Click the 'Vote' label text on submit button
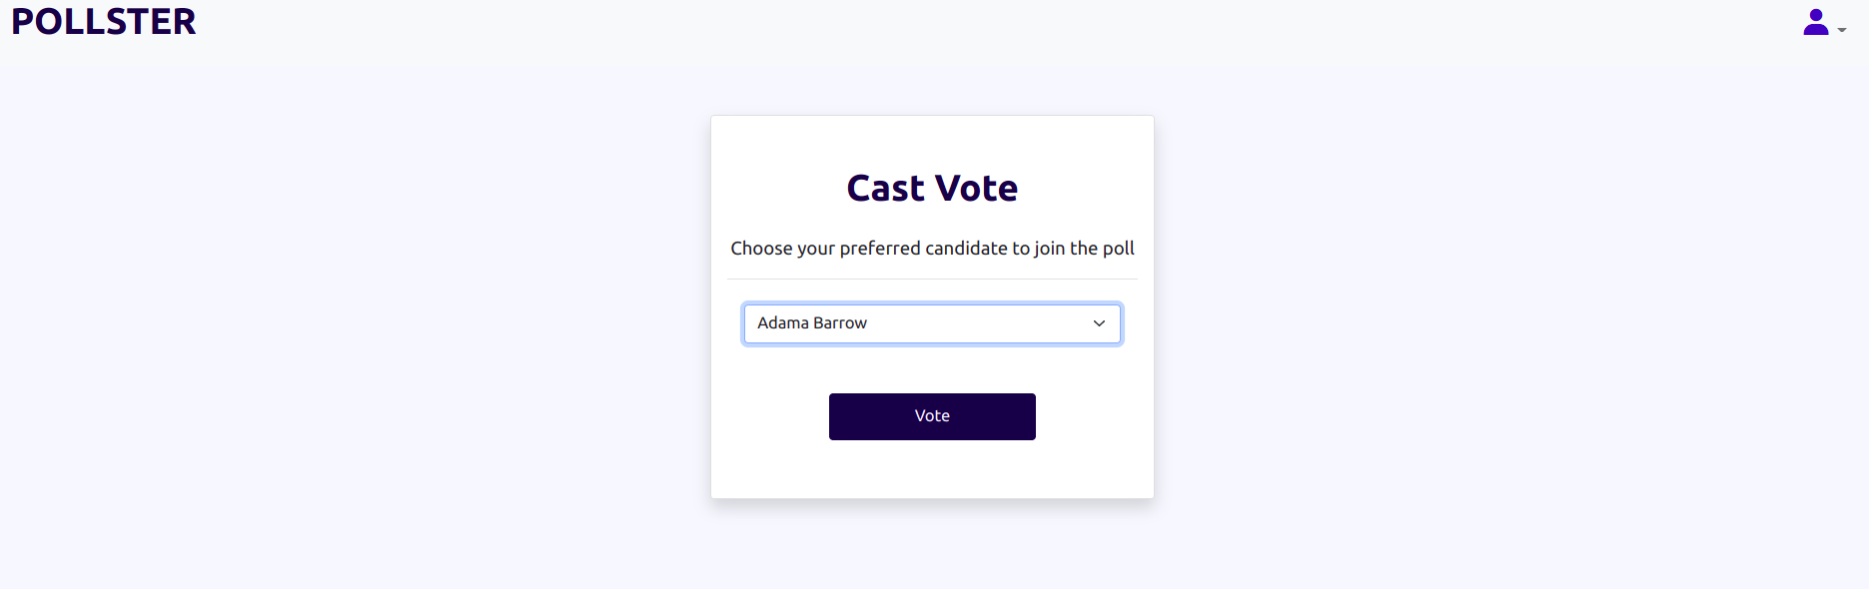The height and width of the screenshot is (589, 1869). point(932,416)
